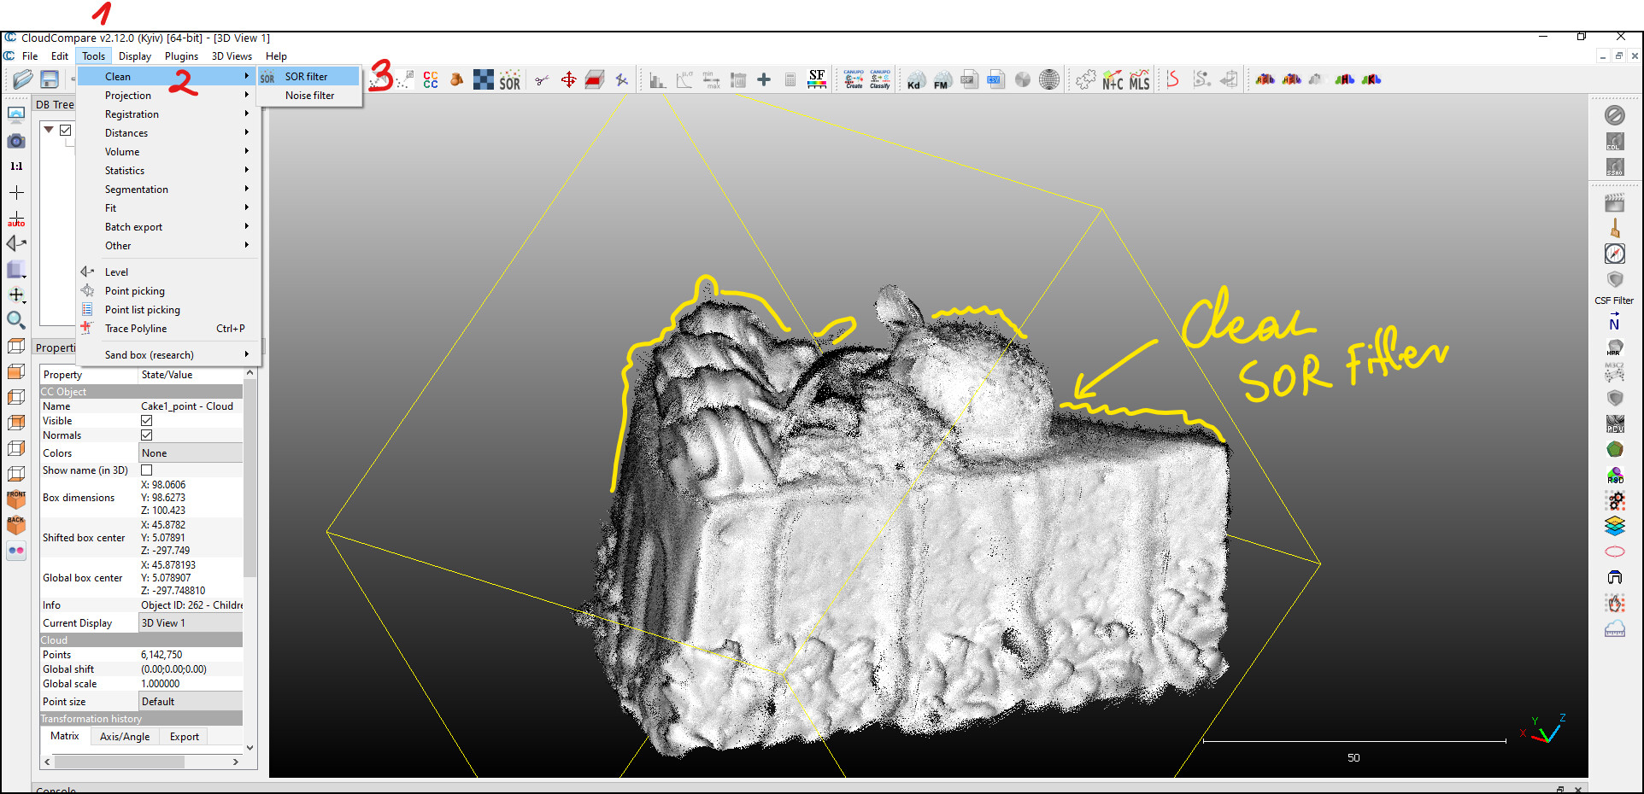This screenshot has height=794, width=1644.
Task: Click the camera snapshot icon in left toolbar
Action: (x=16, y=141)
